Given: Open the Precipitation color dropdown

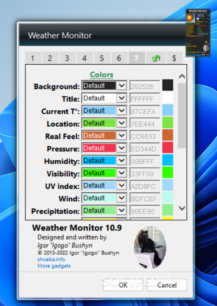Looking at the screenshot, I should click(104, 211).
